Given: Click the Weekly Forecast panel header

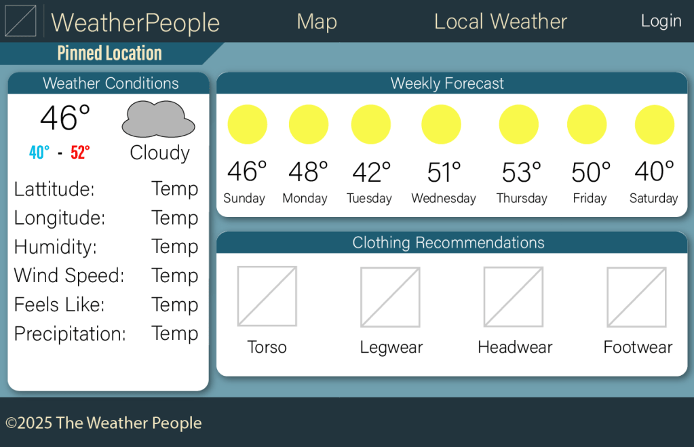Looking at the screenshot, I should click(x=447, y=83).
